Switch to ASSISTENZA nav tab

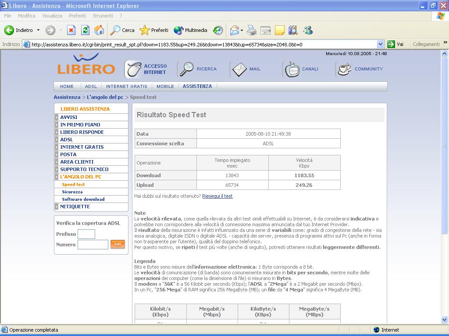click(x=197, y=86)
